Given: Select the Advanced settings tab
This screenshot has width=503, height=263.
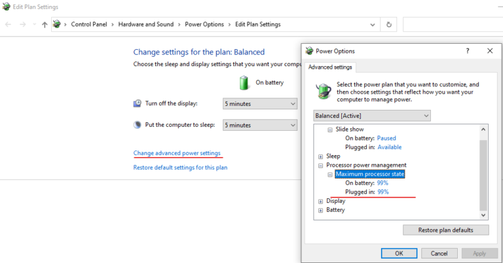Looking at the screenshot, I should (331, 67).
